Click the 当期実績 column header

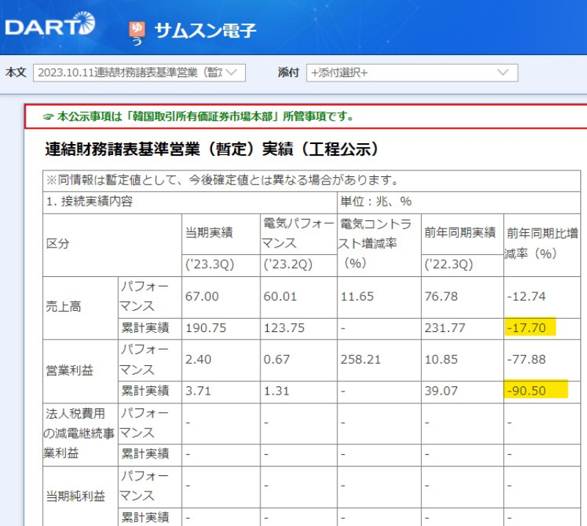pyautogui.click(x=221, y=234)
